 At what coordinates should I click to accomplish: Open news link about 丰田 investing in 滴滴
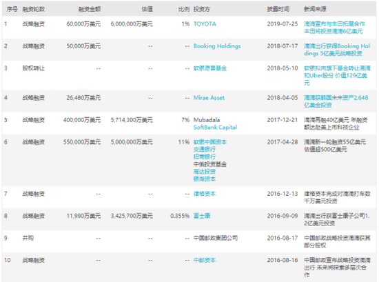pyautogui.click(x=334, y=28)
